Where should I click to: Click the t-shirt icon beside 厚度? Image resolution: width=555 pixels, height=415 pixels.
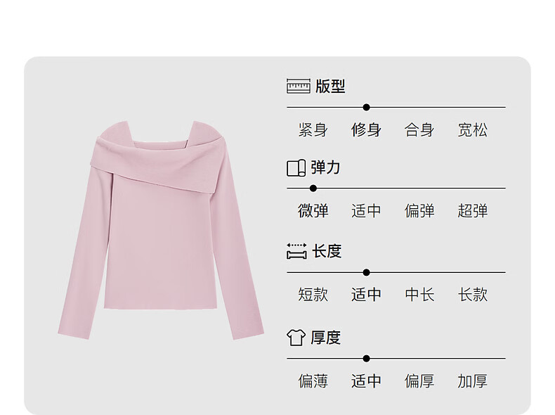coord(296,338)
